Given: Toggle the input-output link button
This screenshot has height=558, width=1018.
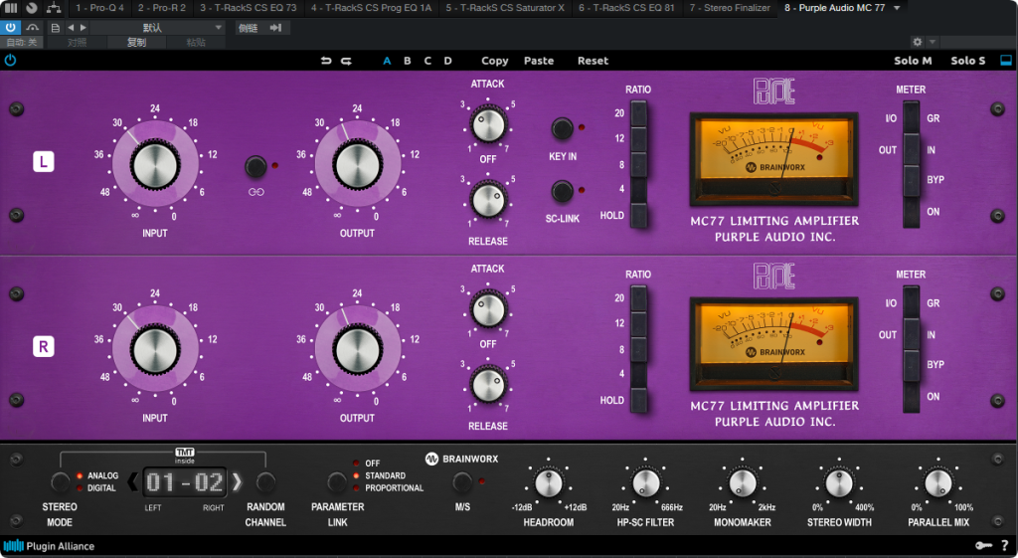Looking at the screenshot, I should coord(255,167).
